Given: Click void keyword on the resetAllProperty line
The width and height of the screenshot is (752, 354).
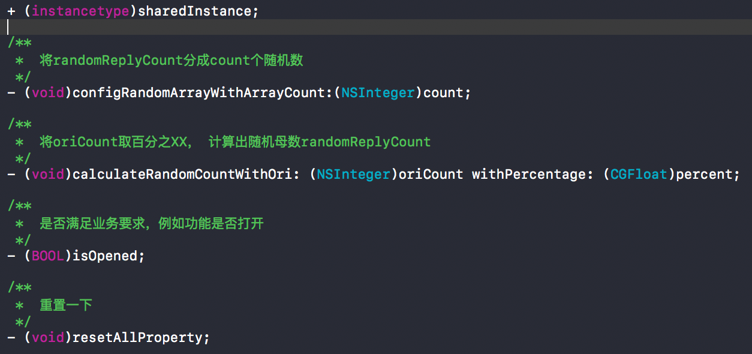Looking at the screenshot, I should click(48, 338).
